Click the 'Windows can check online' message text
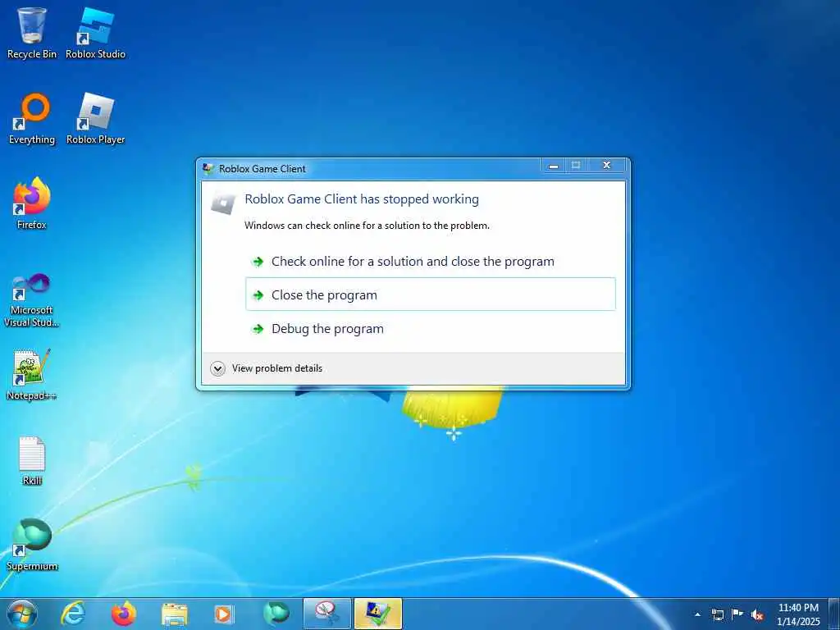Viewport: 840px width, 630px height. click(x=367, y=226)
